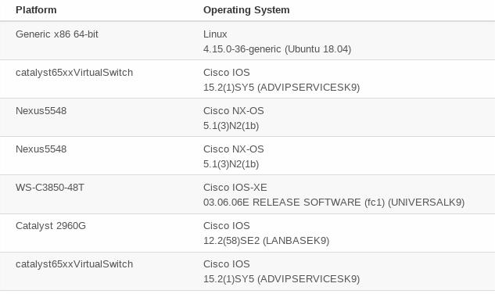Select the 12.2(58)SE2 LANBASEK9 version text
This screenshot has width=495, height=294.
266,241
